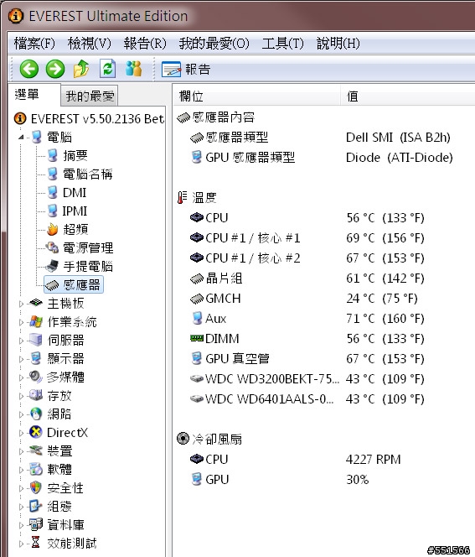Click the 電源管理 icon in tree
The width and height of the screenshot is (475, 557).
53,247
